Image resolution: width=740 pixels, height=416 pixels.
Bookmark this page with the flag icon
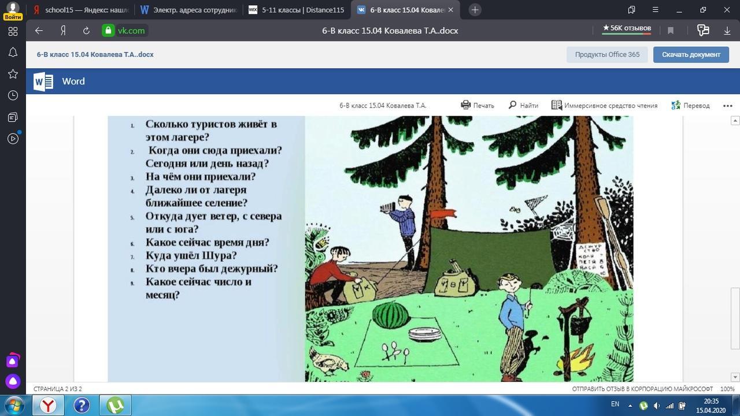671,31
